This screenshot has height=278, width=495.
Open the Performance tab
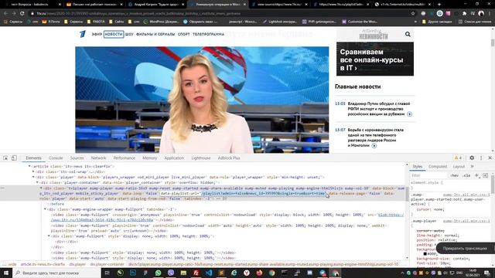(124, 158)
